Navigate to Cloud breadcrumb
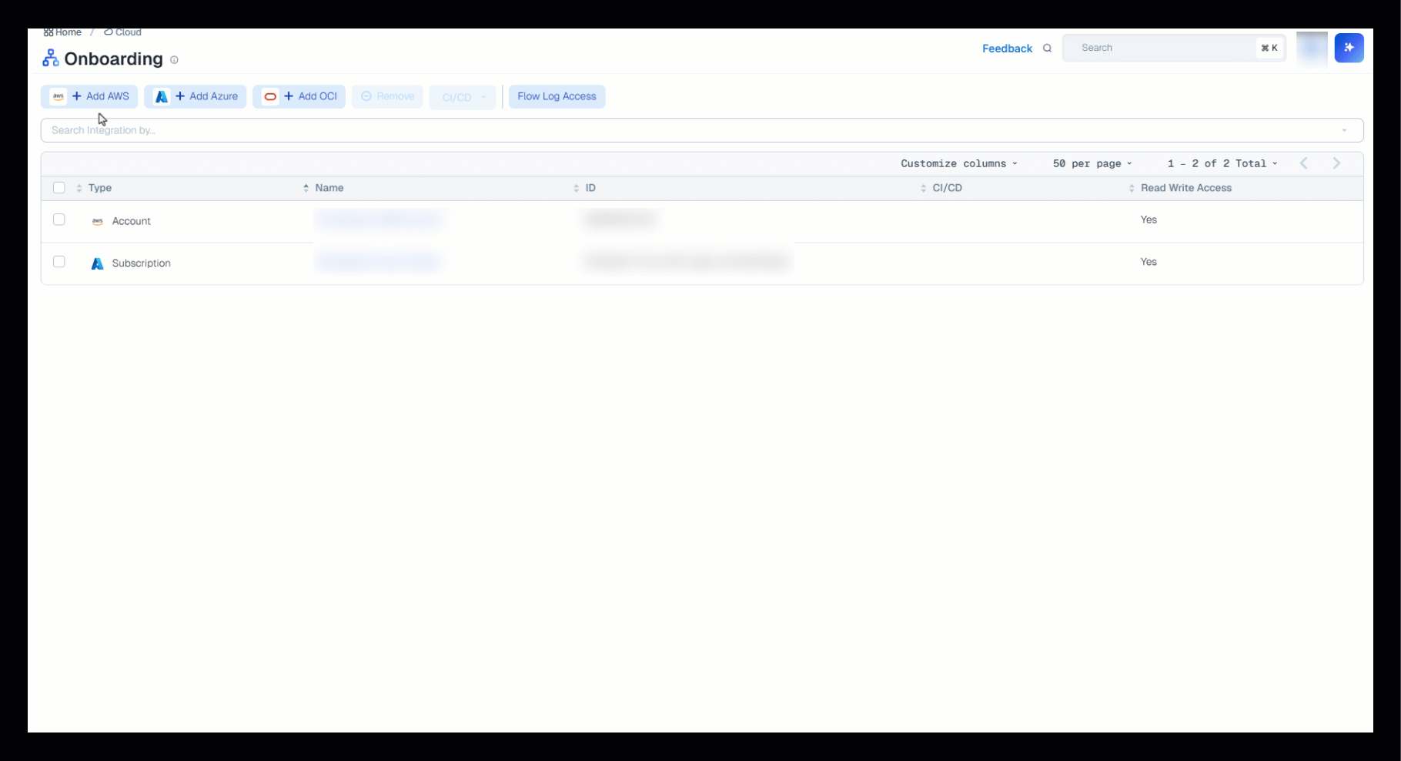1401x761 pixels. click(122, 32)
